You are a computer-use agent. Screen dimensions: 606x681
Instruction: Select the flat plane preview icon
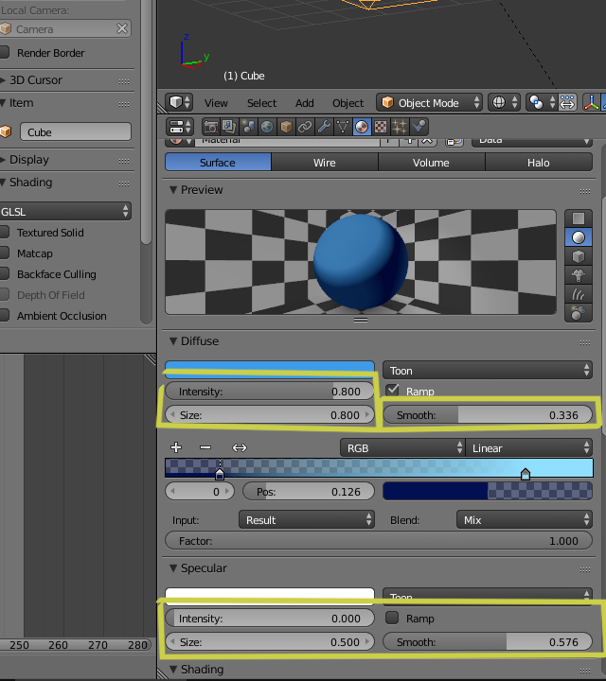point(578,218)
